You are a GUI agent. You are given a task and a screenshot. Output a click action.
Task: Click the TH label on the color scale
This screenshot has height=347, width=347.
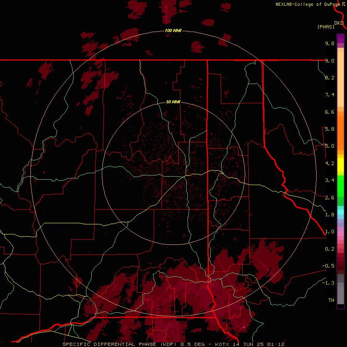[331, 300]
